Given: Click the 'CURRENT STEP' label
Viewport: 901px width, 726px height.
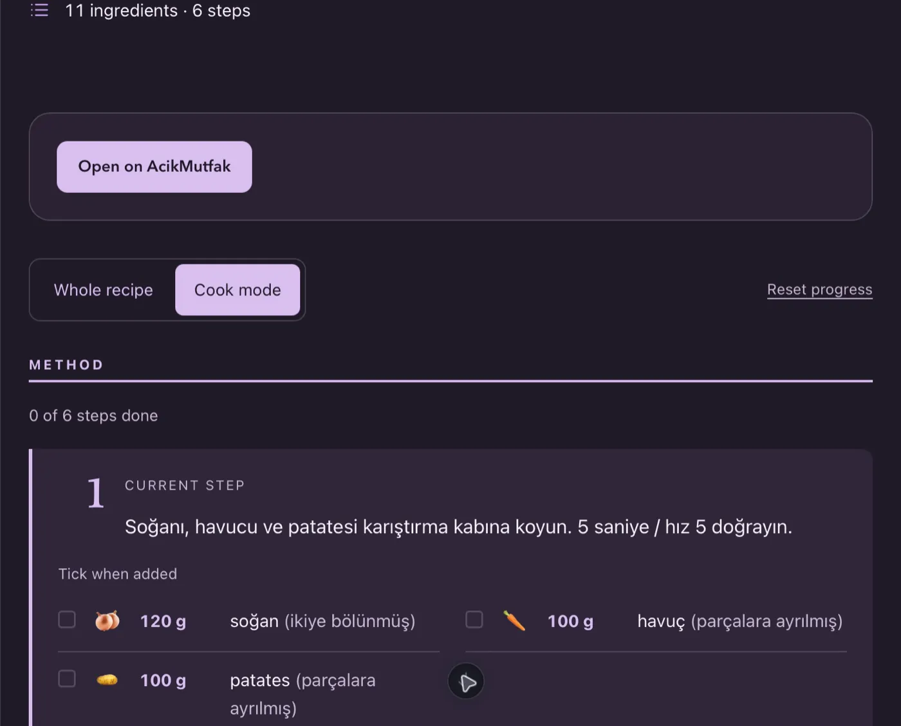Looking at the screenshot, I should 185,486.
